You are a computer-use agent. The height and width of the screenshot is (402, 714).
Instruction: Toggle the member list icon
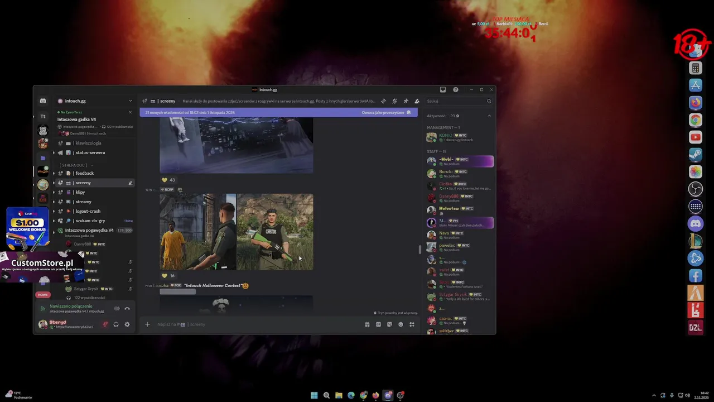tap(417, 101)
